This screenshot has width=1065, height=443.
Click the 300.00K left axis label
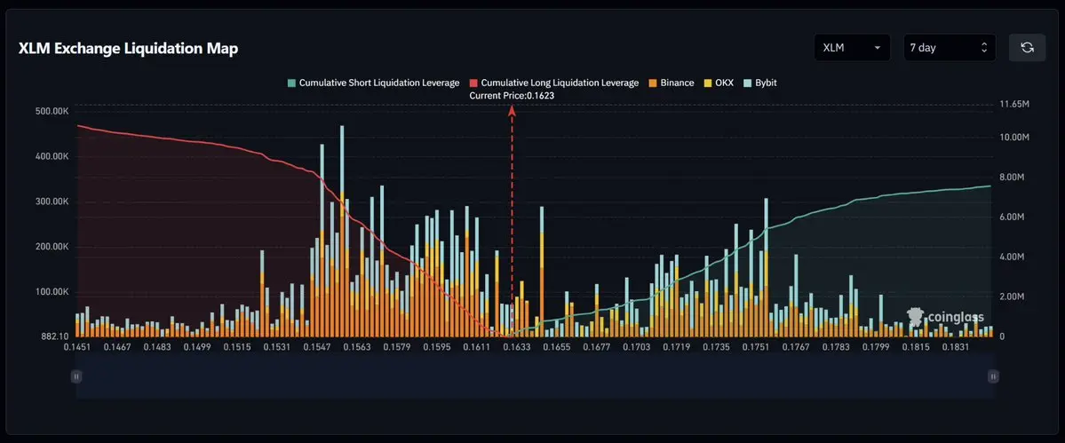pyautogui.click(x=52, y=202)
